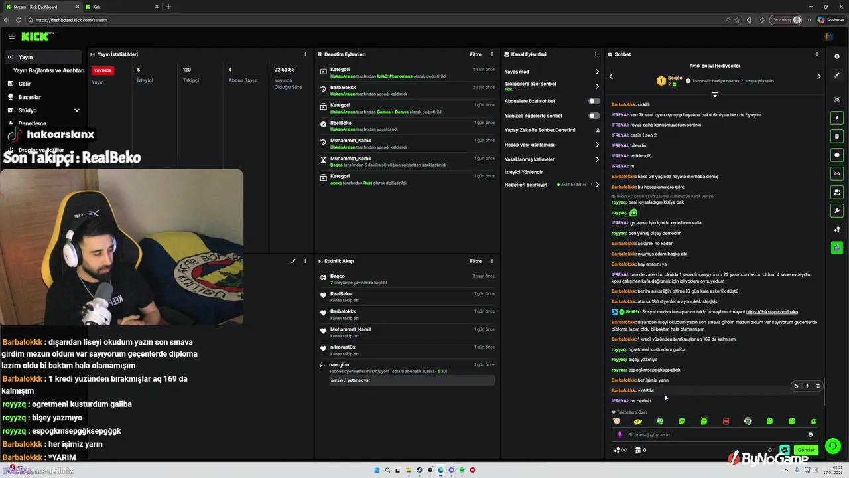Show previous top gifter in leaderboard

[x=611, y=76]
